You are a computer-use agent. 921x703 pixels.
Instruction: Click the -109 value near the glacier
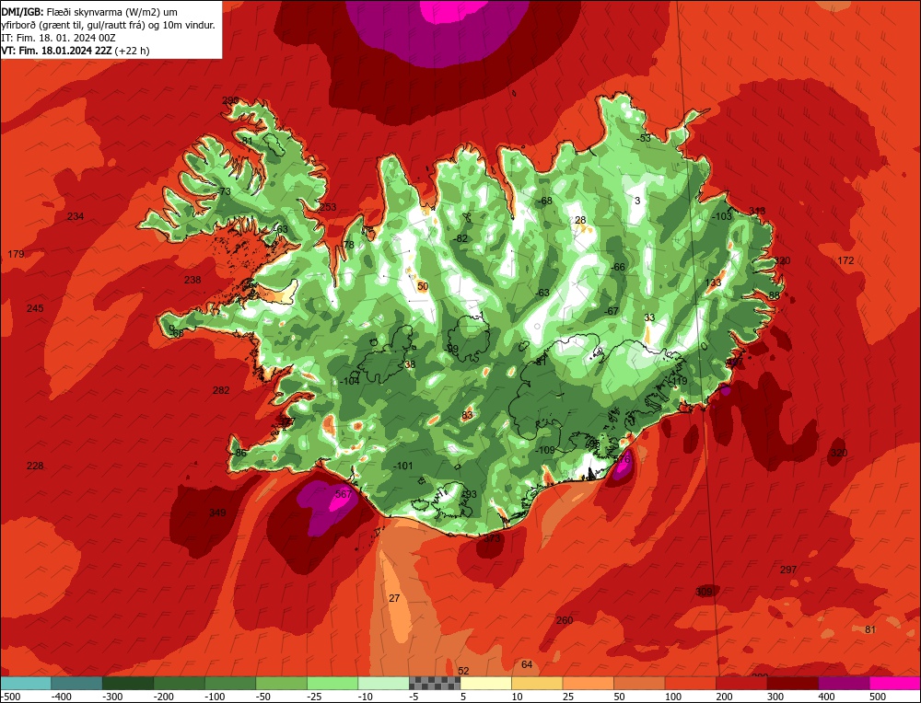click(545, 450)
